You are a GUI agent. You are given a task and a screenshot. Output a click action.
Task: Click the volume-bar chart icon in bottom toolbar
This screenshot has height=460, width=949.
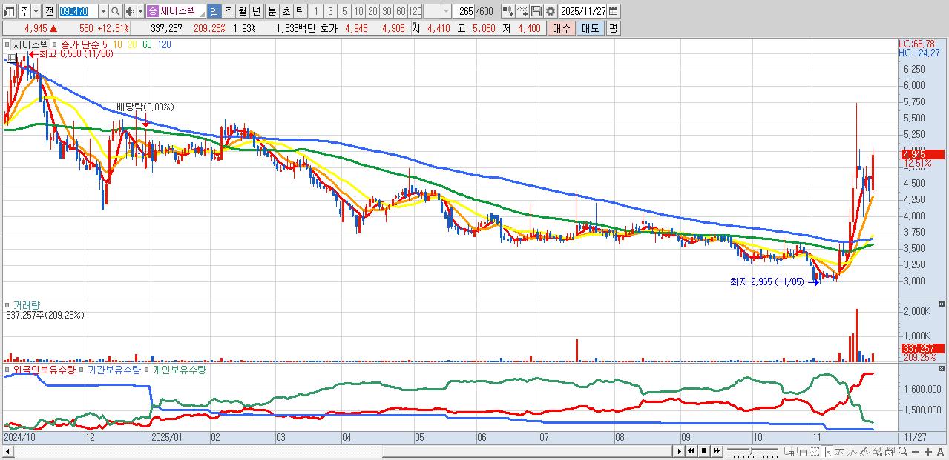click(x=877, y=451)
